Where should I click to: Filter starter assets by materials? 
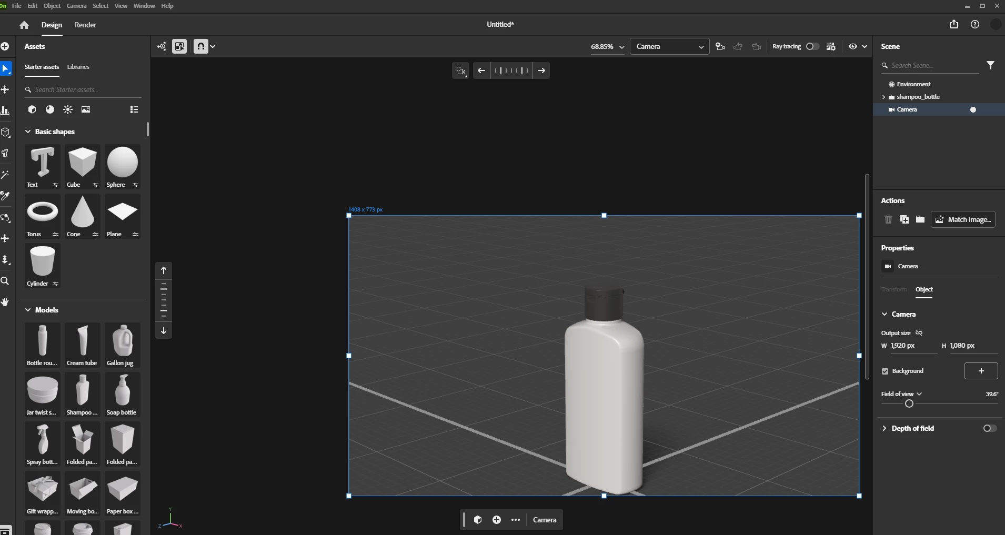click(x=50, y=109)
